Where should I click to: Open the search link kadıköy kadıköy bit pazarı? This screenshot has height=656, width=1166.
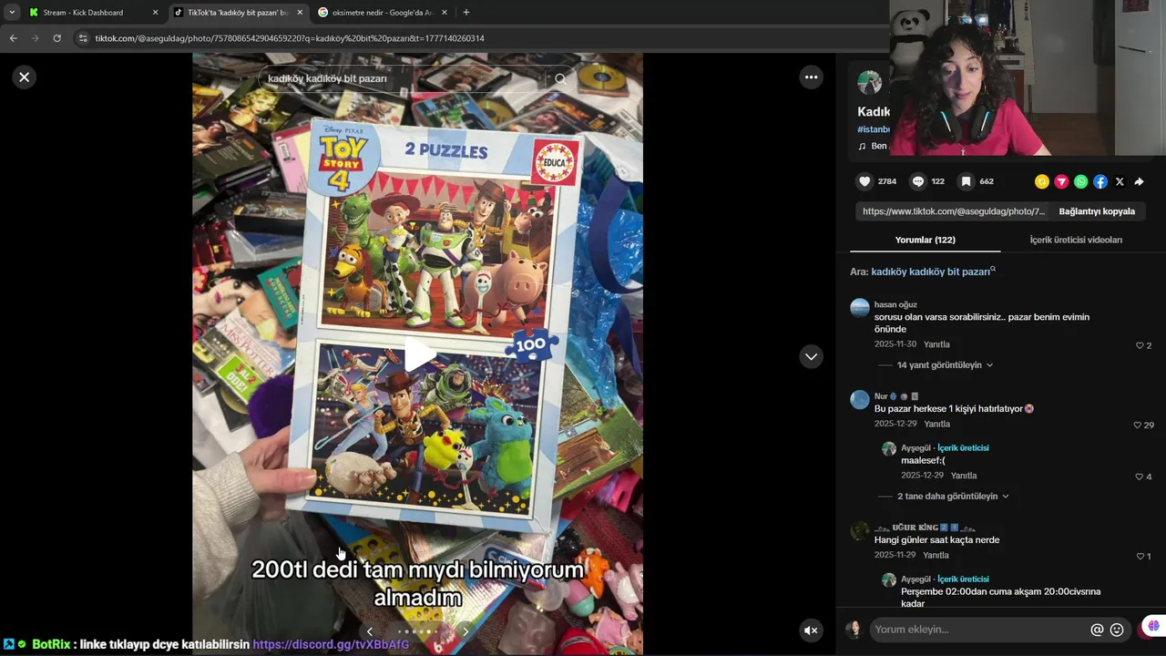(933, 272)
